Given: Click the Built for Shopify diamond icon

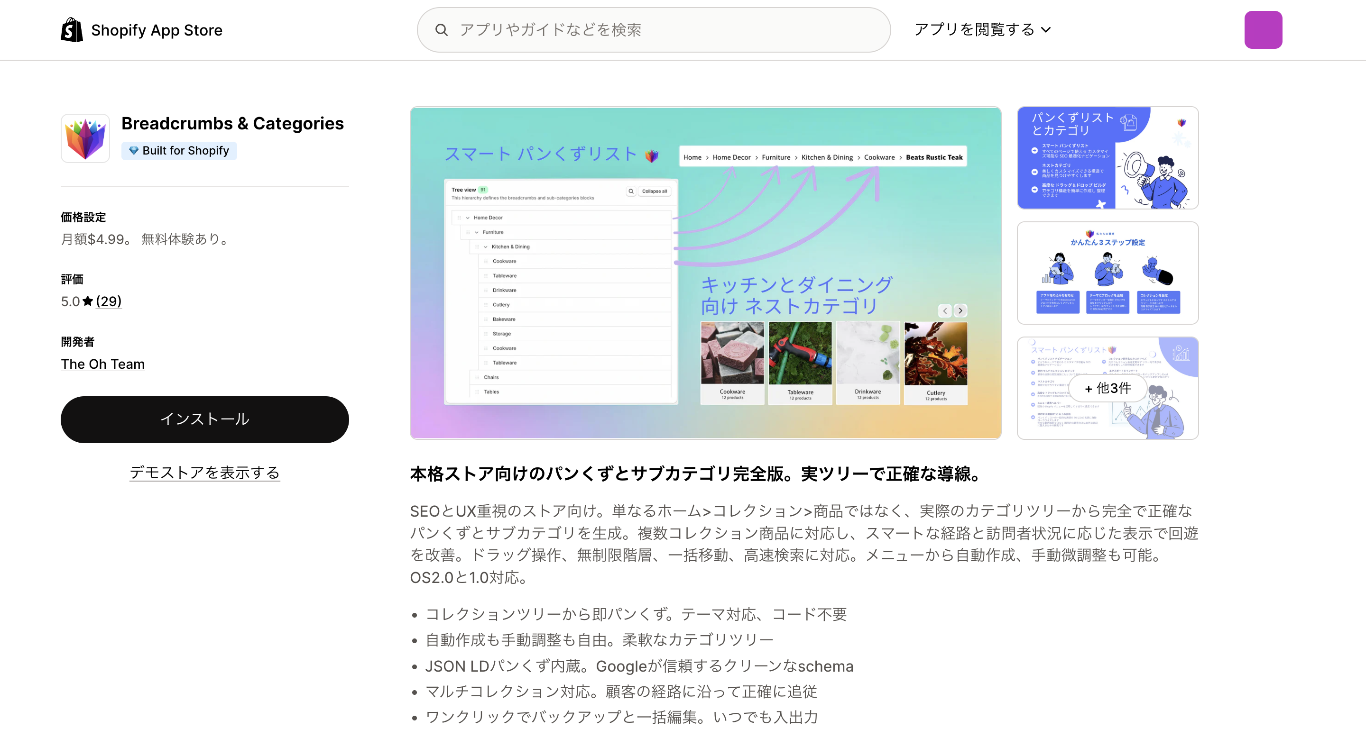Looking at the screenshot, I should point(134,150).
